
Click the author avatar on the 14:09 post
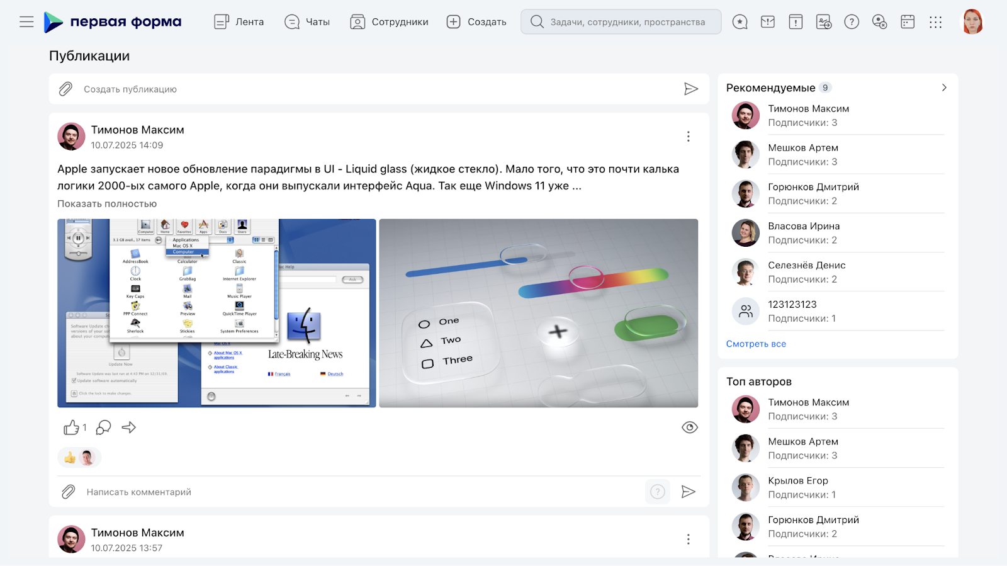click(71, 137)
